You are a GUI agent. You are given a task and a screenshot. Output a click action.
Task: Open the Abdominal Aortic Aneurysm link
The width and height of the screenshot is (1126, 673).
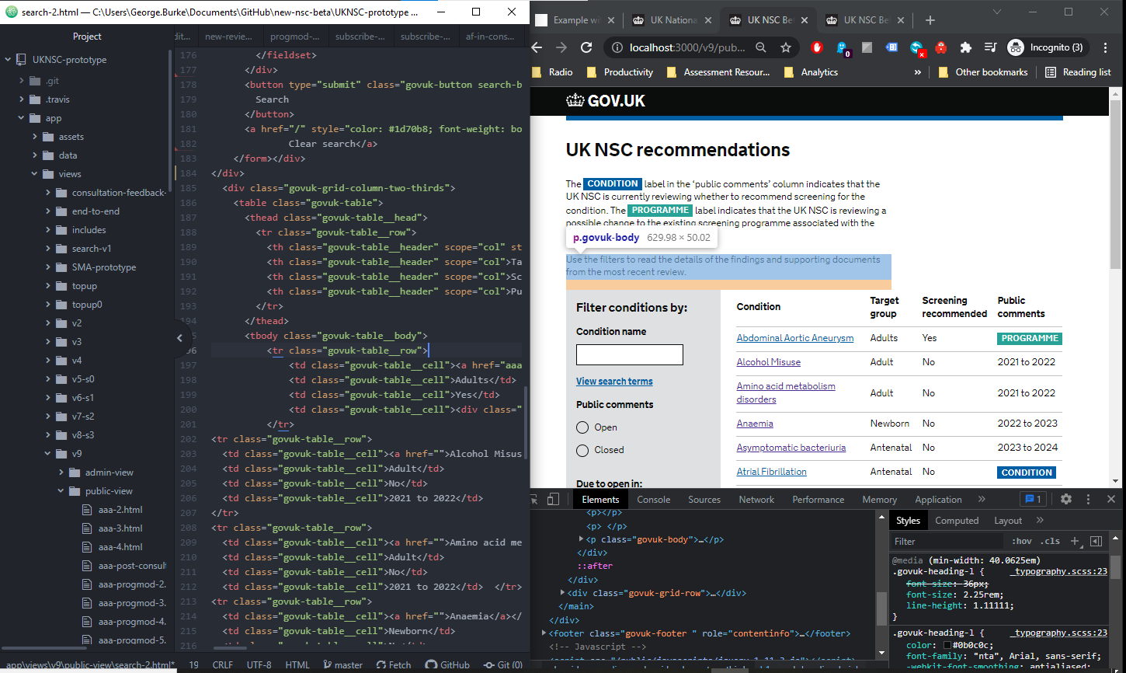click(795, 338)
